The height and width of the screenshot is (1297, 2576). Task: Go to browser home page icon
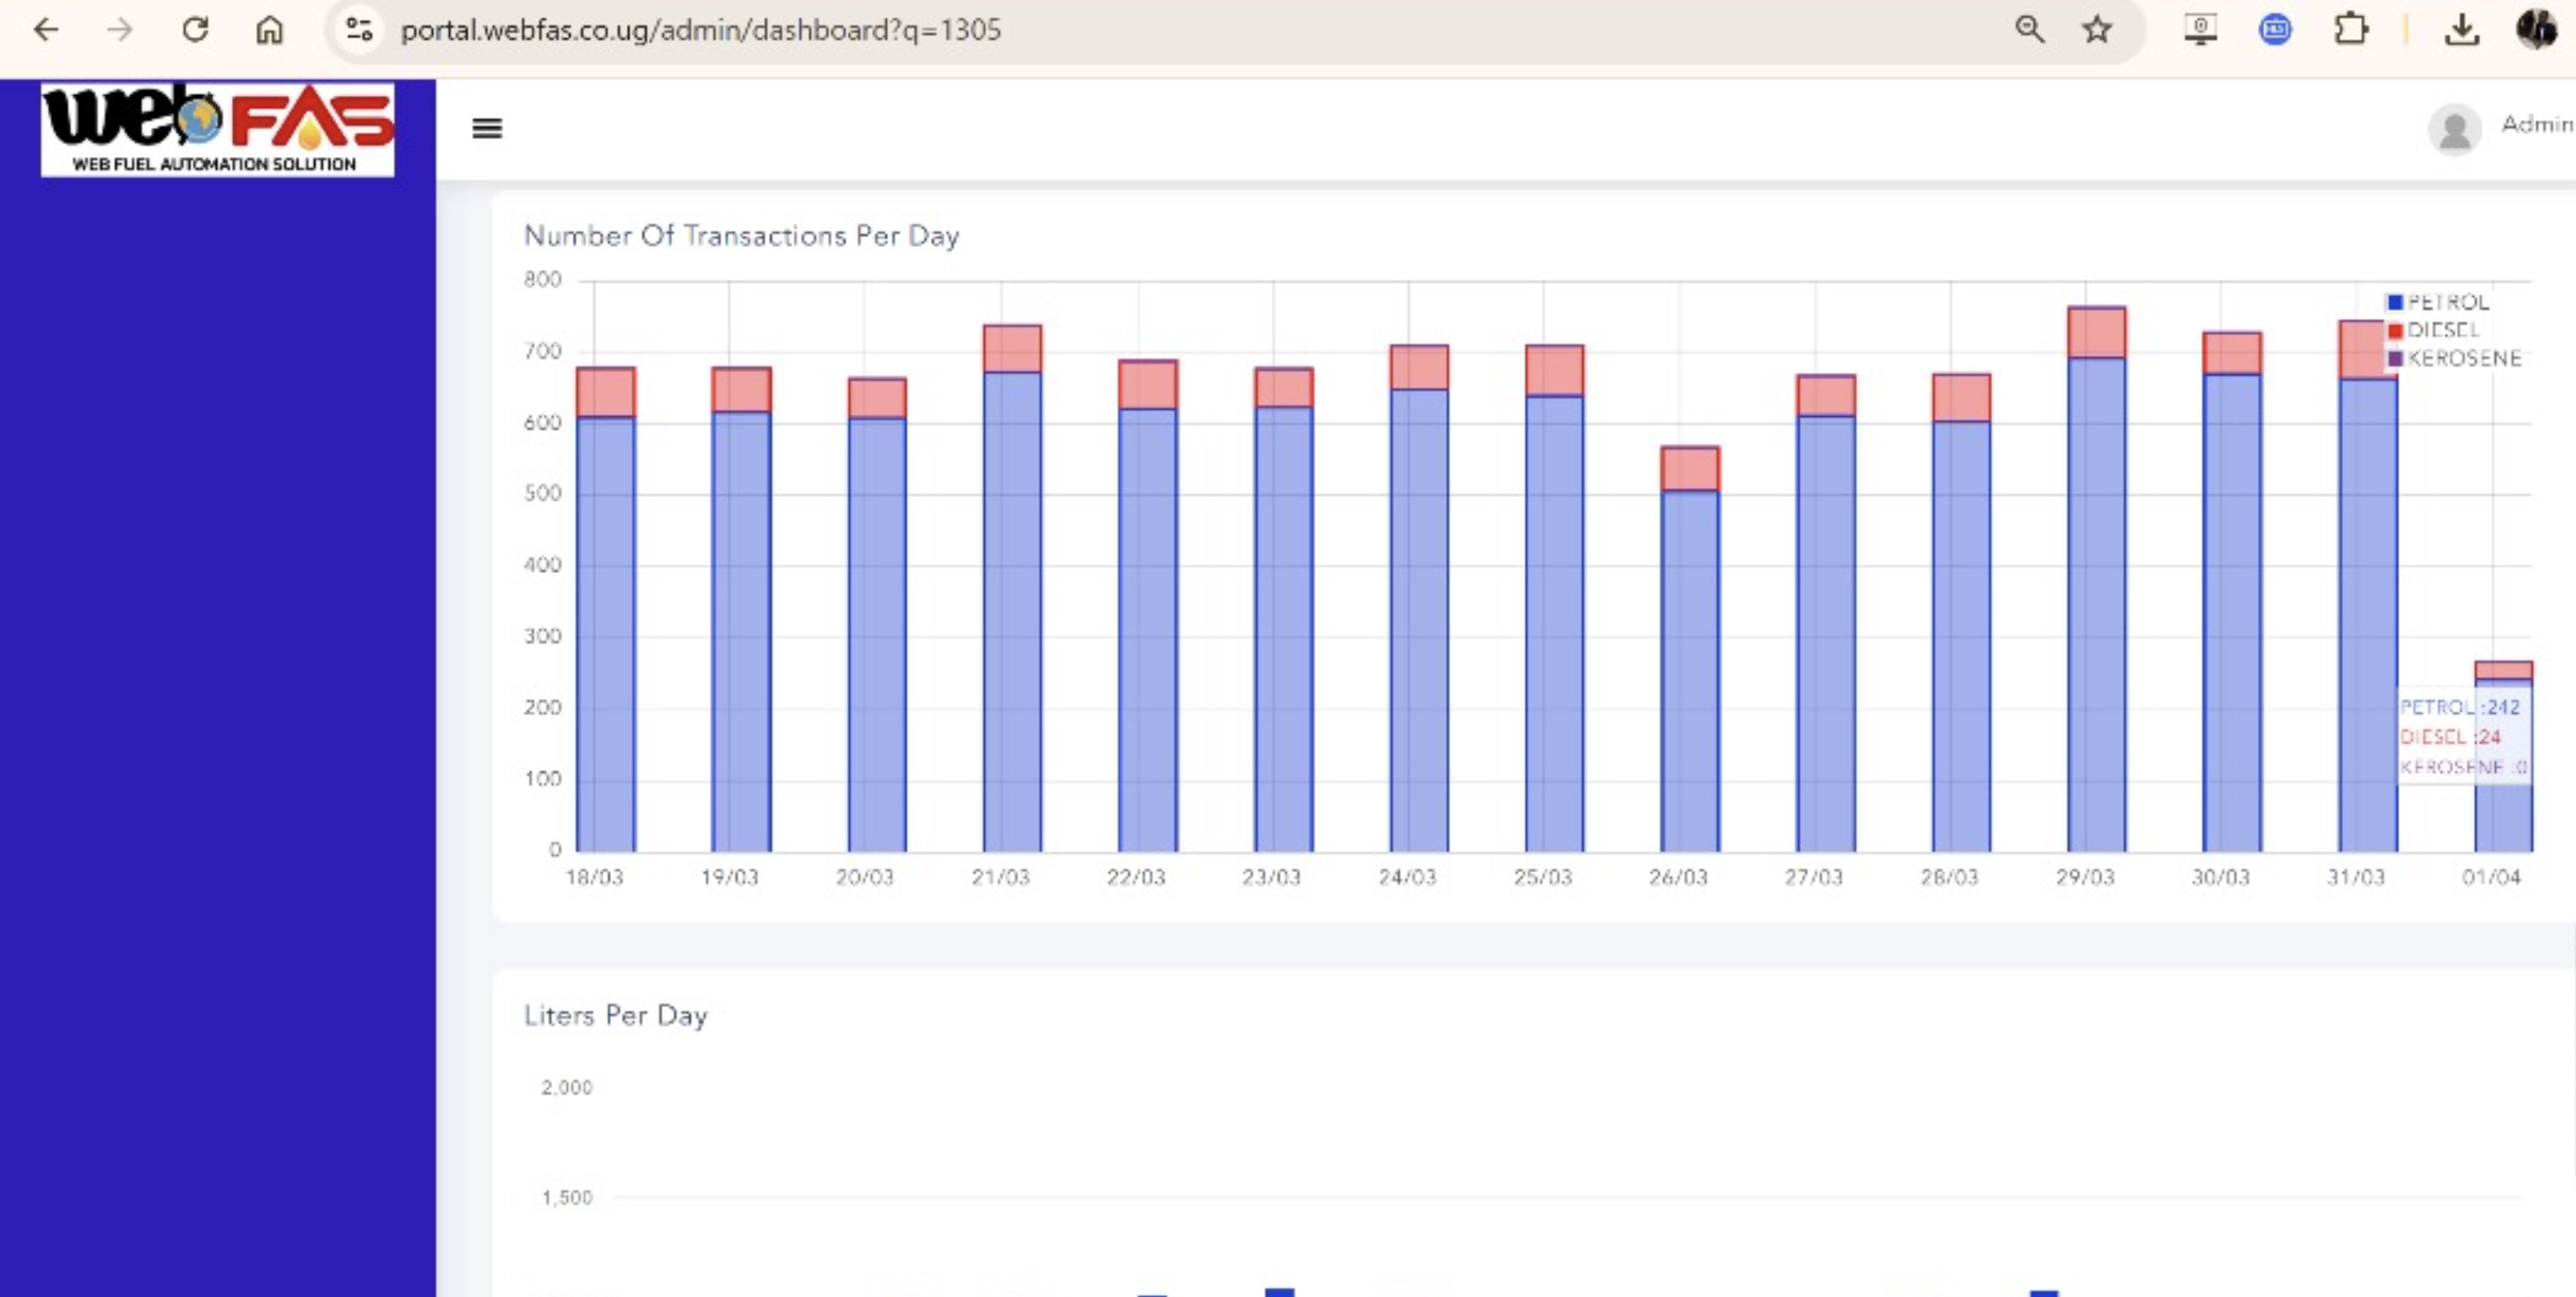269,30
